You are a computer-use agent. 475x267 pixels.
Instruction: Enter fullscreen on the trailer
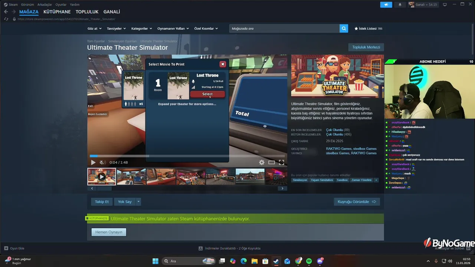tap(282, 162)
